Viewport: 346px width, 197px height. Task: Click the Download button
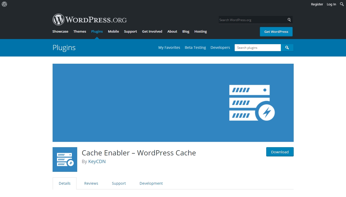[x=280, y=152]
